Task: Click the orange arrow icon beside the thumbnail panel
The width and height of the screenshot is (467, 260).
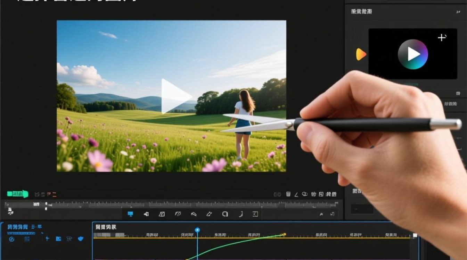Action: click(361, 54)
